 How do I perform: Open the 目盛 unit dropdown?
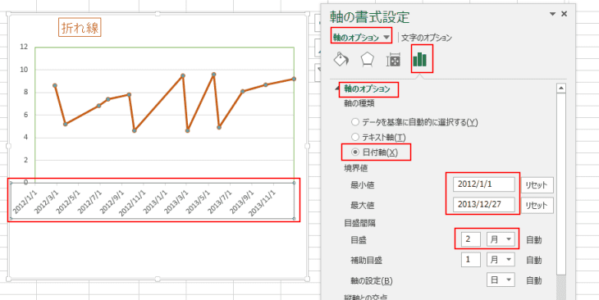coord(501,239)
